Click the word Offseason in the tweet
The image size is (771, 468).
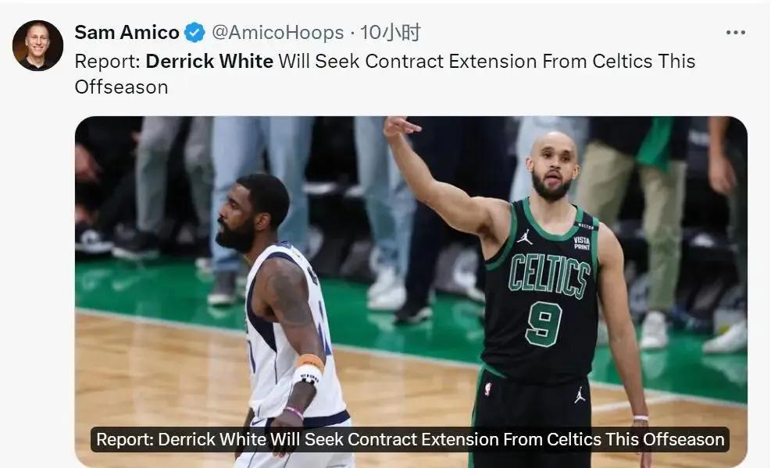pyautogui.click(x=121, y=87)
